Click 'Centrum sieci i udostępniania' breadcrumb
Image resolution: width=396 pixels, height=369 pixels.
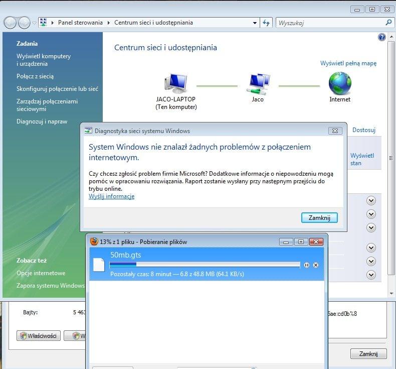(x=153, y=23)
